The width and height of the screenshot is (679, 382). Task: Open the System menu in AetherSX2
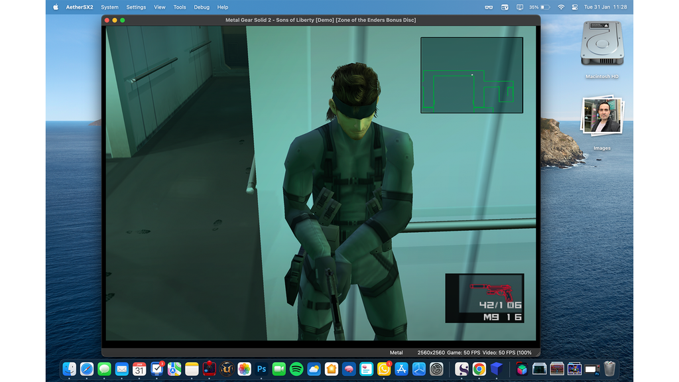point(109,7)
